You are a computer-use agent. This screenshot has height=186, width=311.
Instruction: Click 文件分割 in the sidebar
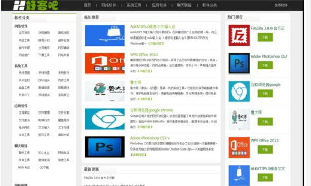click(64, 113)
